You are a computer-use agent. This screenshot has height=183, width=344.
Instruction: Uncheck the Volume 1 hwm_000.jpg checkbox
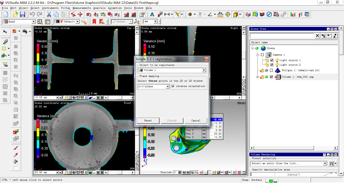(271, 77)
